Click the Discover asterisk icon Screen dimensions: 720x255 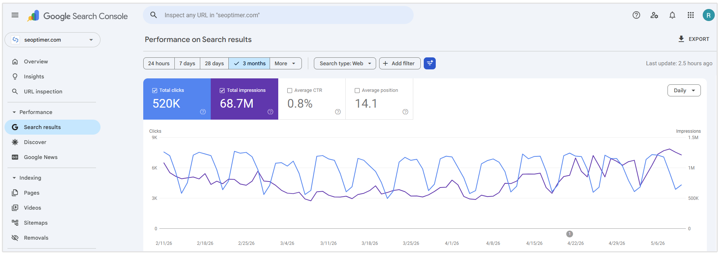click(15, 142)
